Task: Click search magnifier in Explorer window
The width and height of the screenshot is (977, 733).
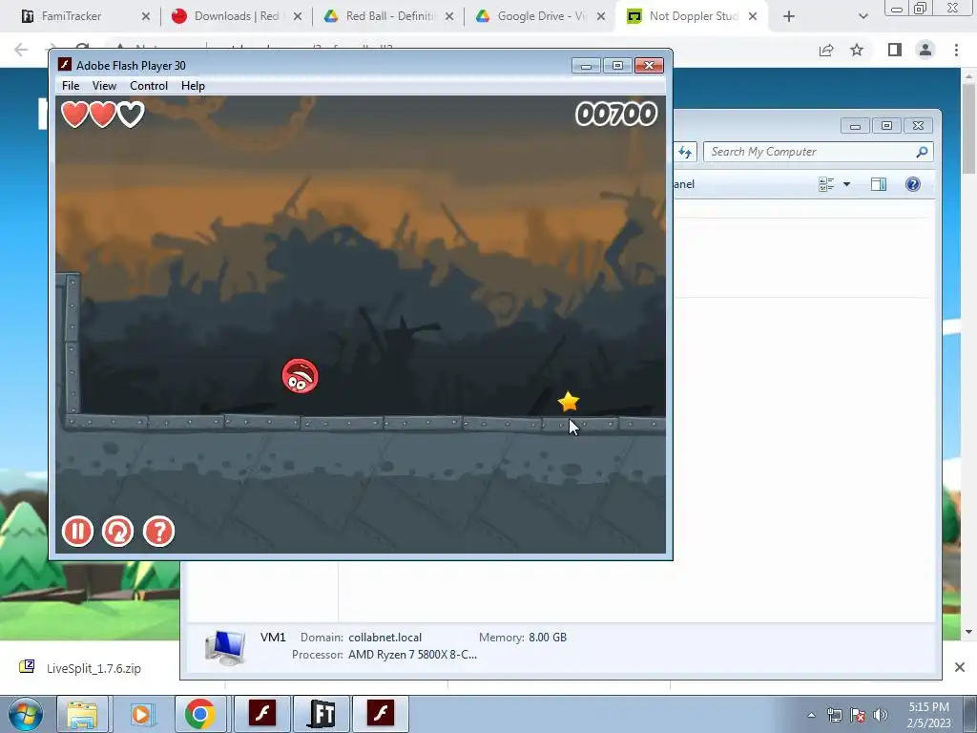Action: point(923,152)
